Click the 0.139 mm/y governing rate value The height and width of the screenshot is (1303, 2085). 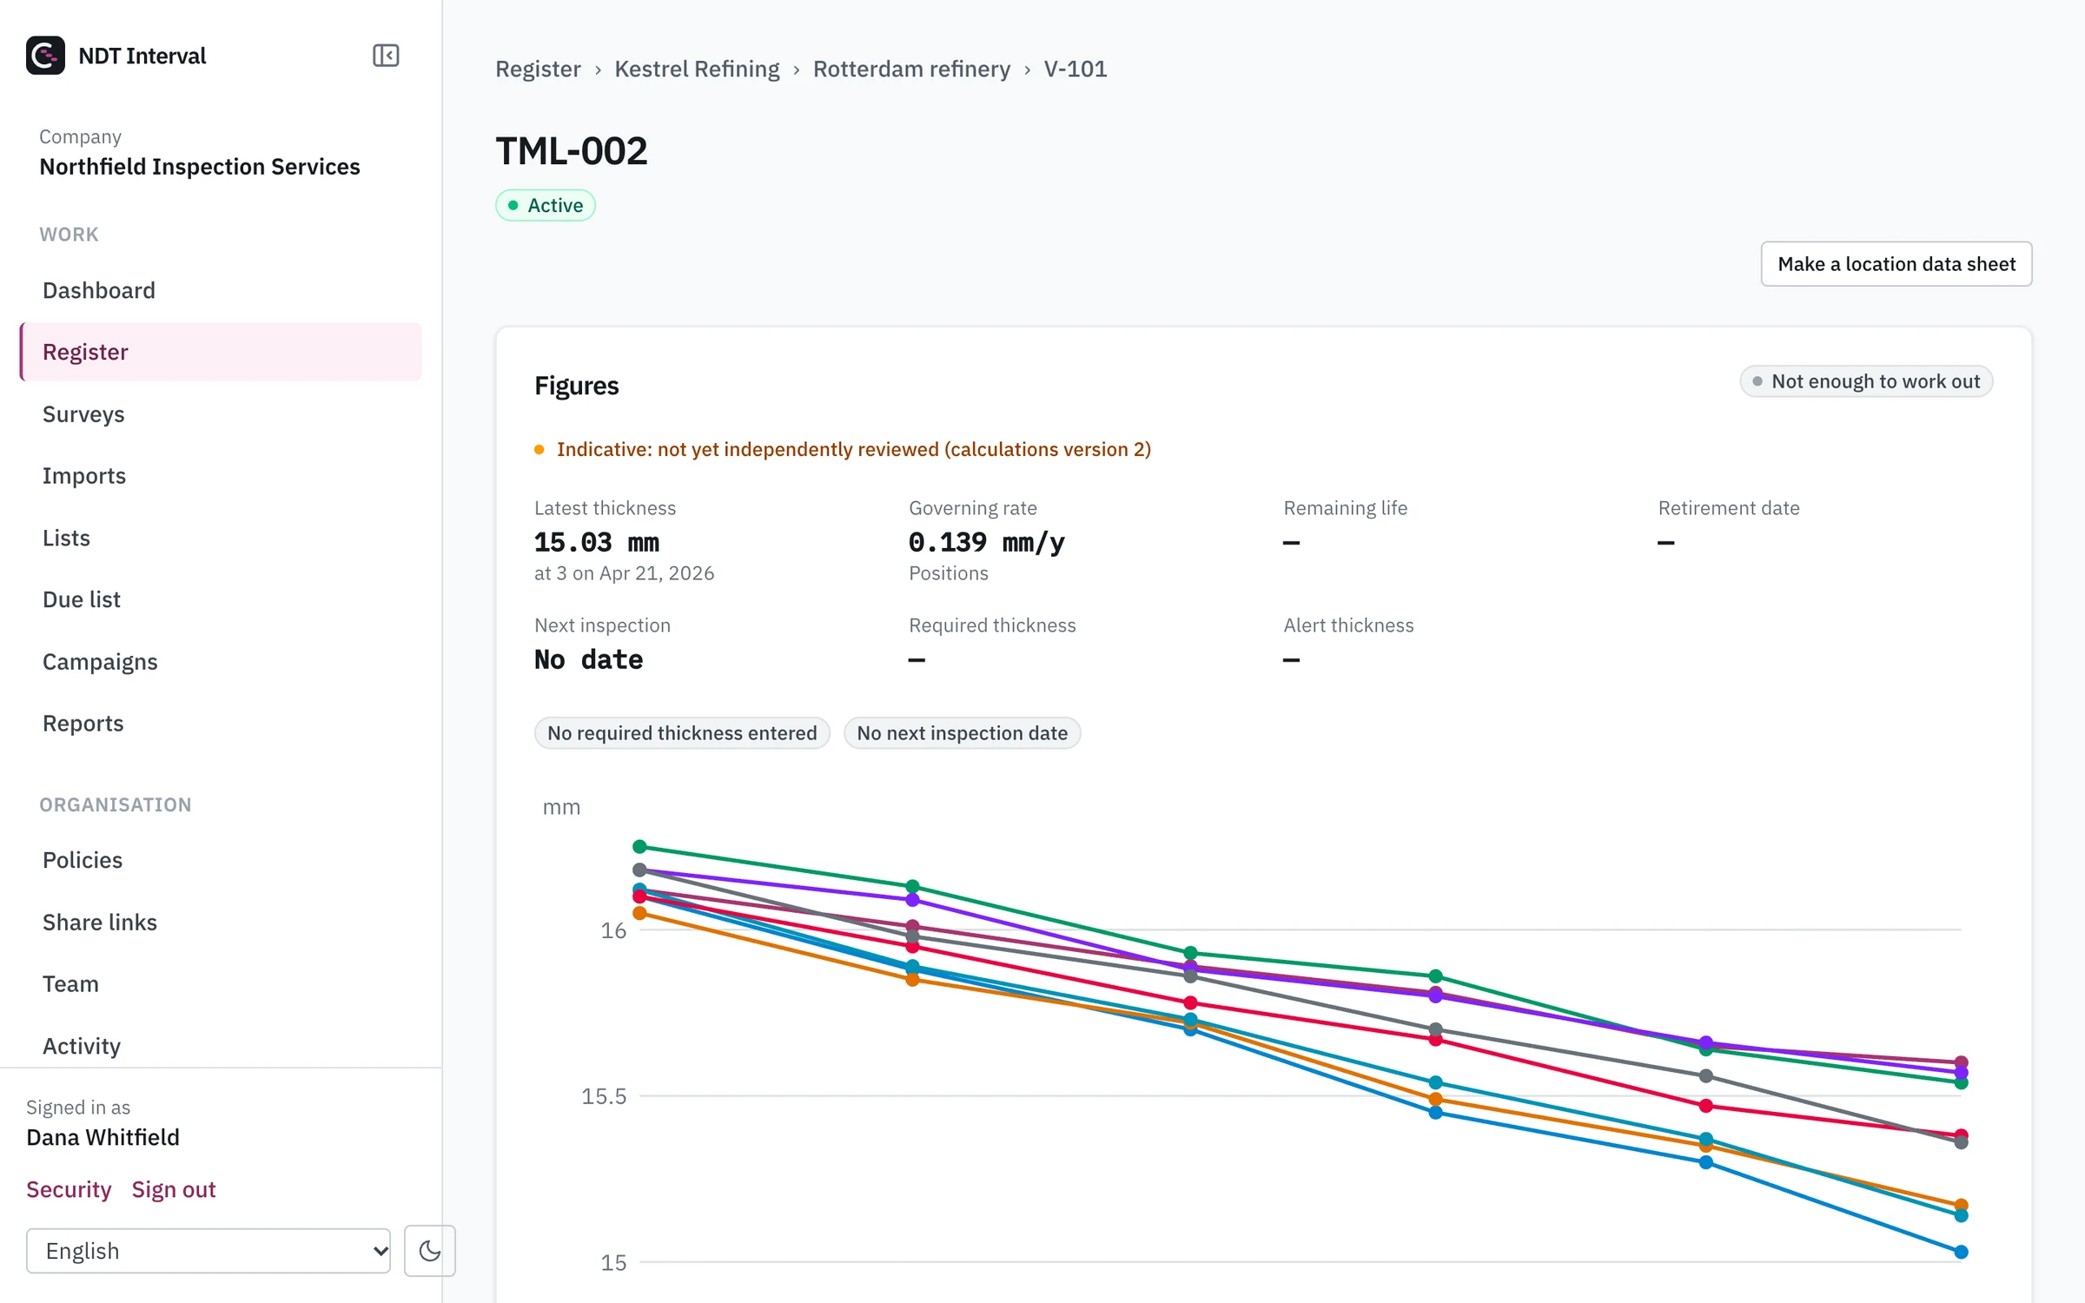(987, 543)
